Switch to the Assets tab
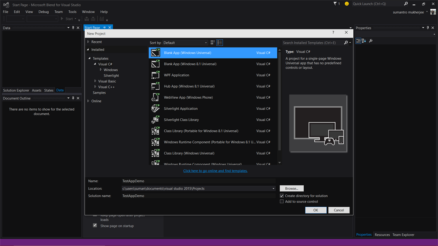The height and width of the screenshot is (246, 438). [37, 91]
